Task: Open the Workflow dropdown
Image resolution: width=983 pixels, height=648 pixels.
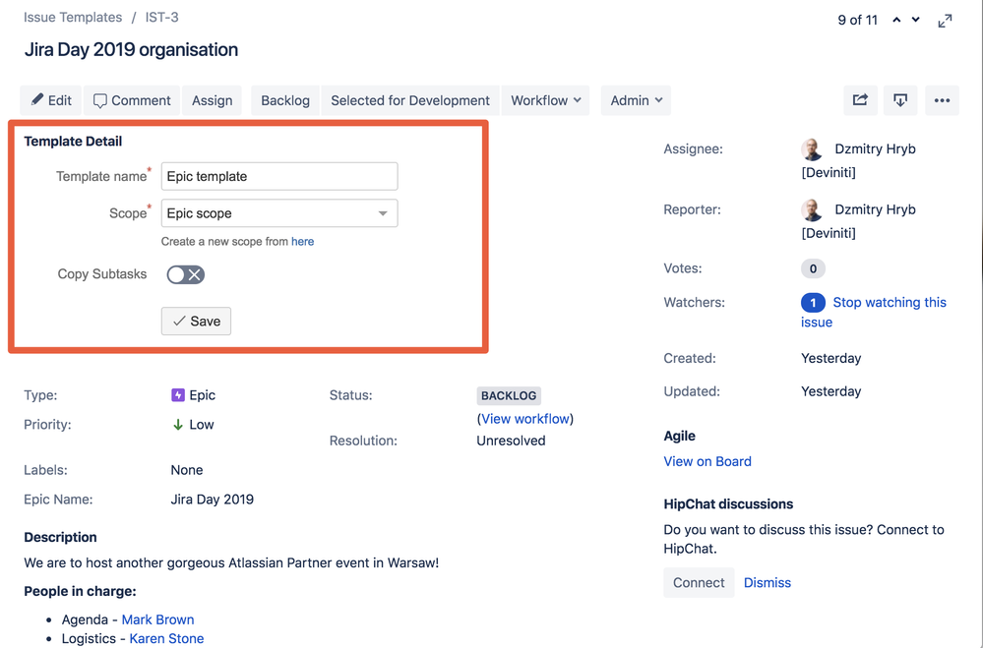Action: coord(545,99)
